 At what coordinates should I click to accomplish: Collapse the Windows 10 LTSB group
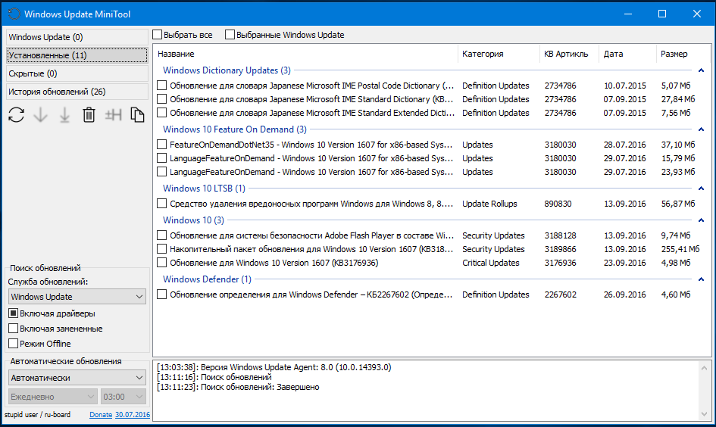tap(701, 189)
